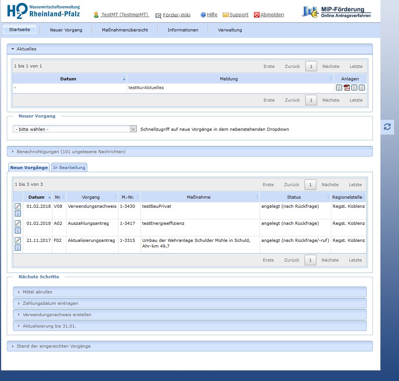Click the testNurAktuelles message cell
This screenshot has width=399, height=381.
[230, 88]
